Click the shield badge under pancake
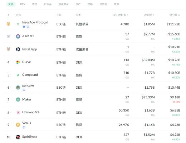 (24, 90)
